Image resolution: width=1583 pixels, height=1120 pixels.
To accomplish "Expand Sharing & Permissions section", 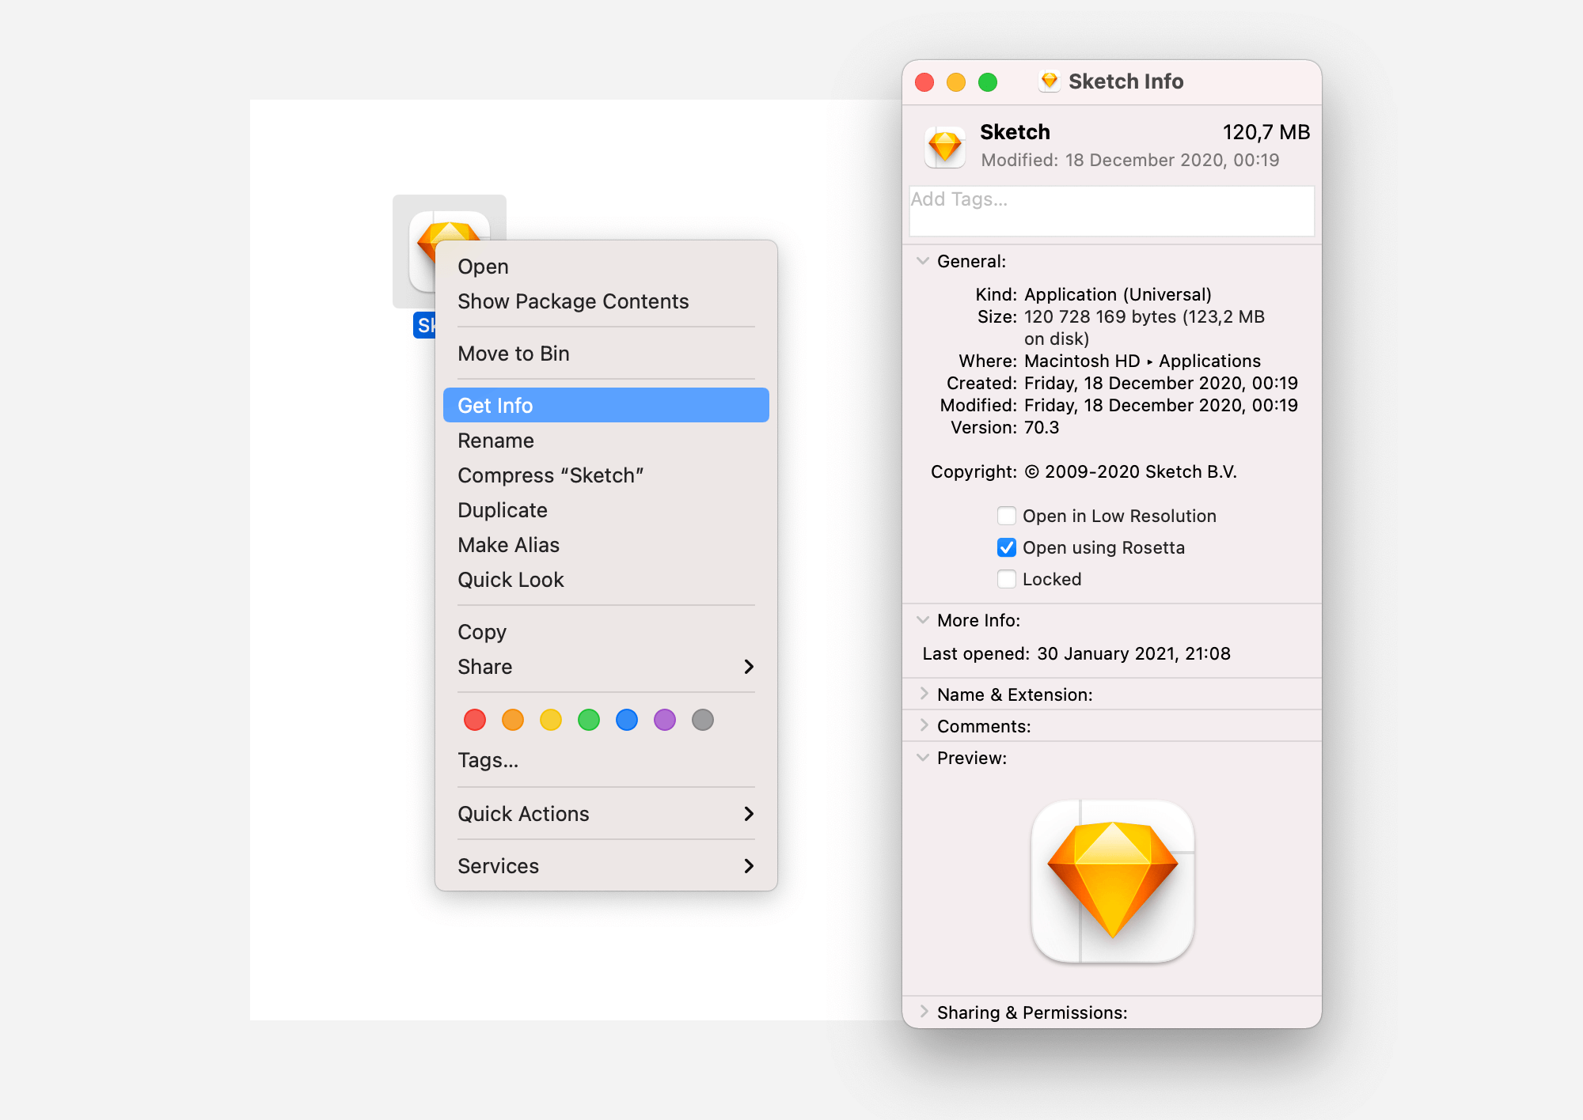I will pyautogui.click(x=924, y=1012).
